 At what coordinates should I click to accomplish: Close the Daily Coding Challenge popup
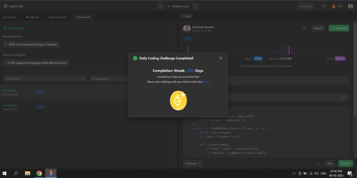[220, 58]
